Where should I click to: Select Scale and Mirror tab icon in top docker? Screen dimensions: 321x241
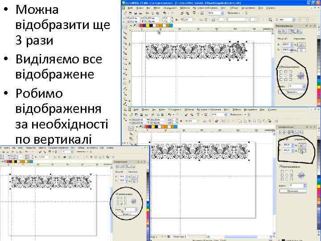coord(291,31)
